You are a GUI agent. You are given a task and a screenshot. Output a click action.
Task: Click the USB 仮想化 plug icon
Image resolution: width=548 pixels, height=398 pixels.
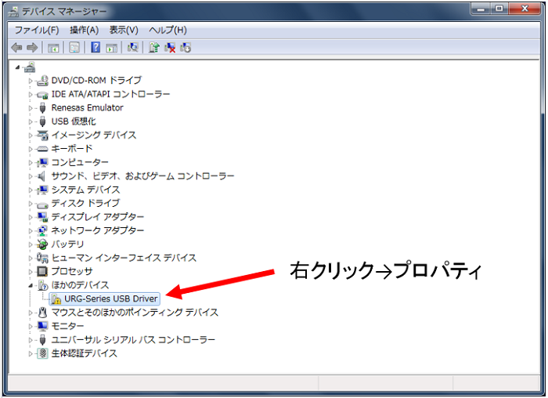(x=42, y=121)
